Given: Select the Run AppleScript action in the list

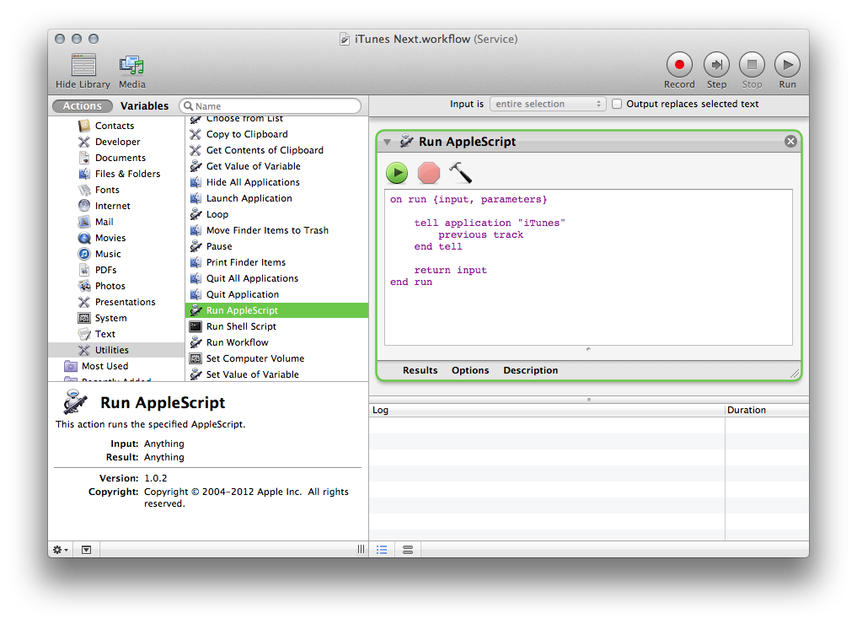Looking at the screenshot, I should tap(277, 310).
